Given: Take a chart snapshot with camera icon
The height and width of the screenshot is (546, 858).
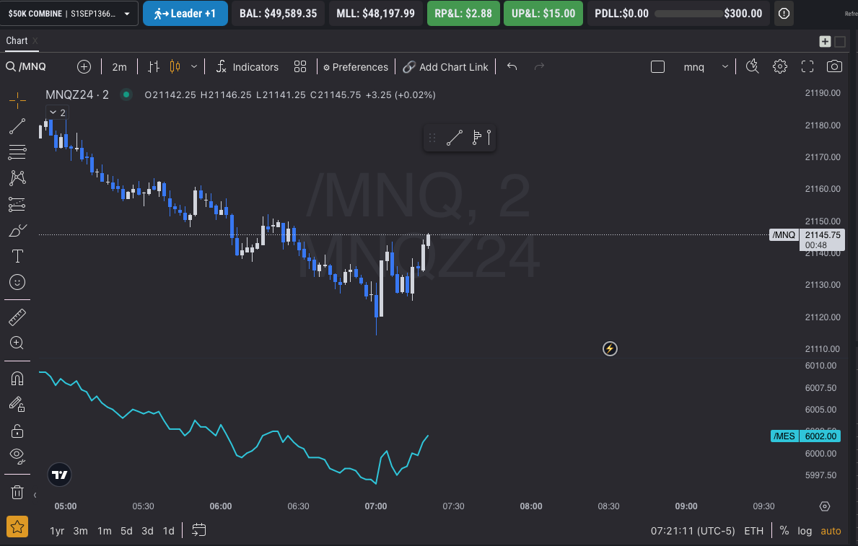Looking at the screenshot, I should point(834,67).
